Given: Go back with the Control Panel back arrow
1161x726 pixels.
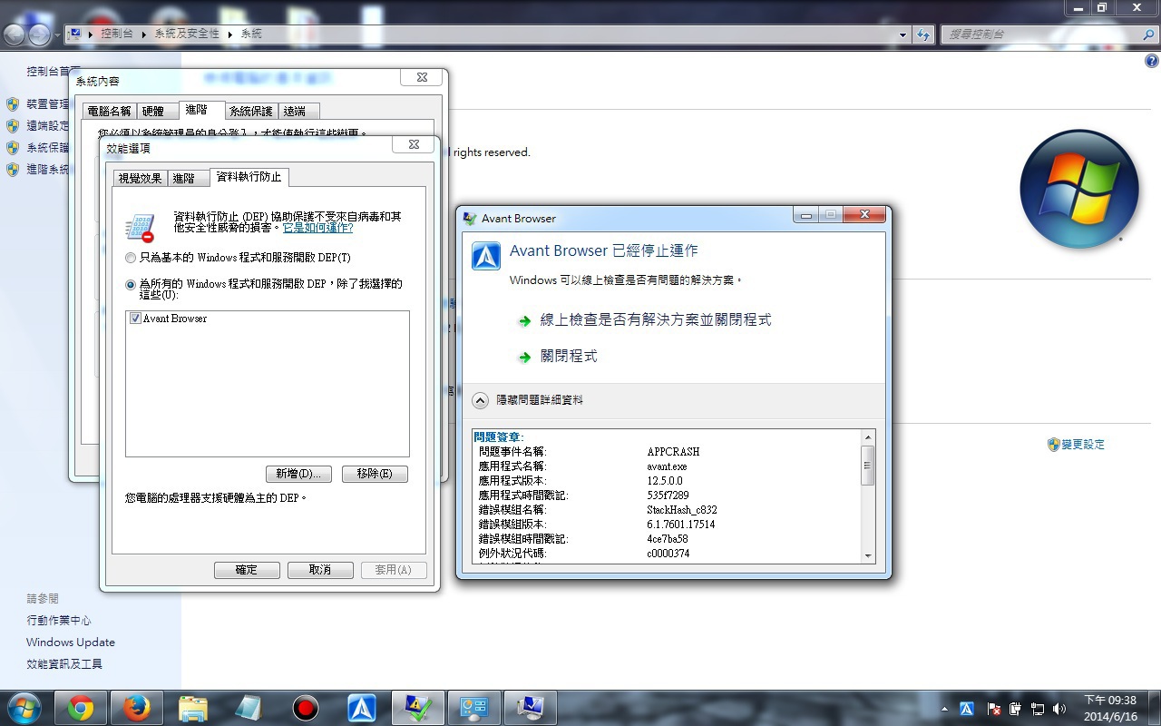Looking at the screenshot, I should (15, 34).
